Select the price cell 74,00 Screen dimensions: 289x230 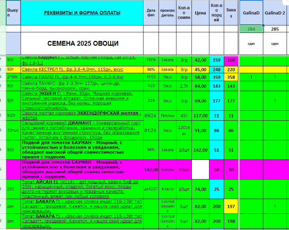click(x=200, y=189)
